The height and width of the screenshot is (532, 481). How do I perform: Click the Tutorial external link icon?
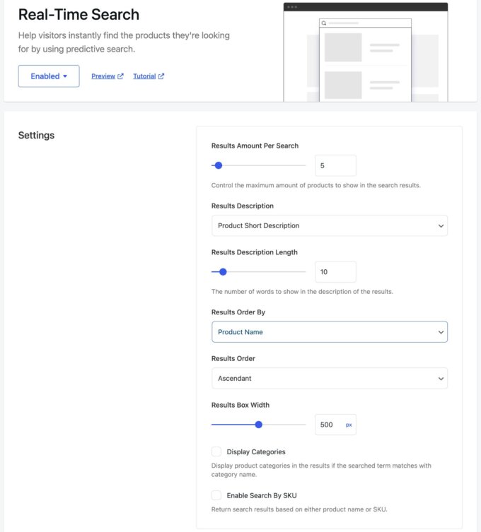tap(161, 76)
